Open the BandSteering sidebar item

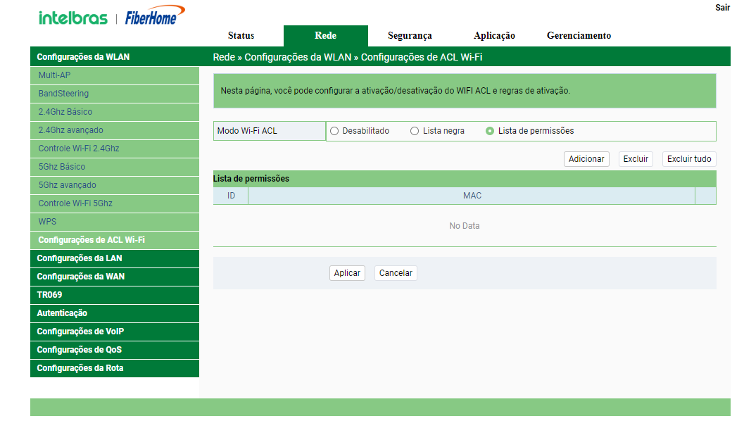click(x=115, y=94)
